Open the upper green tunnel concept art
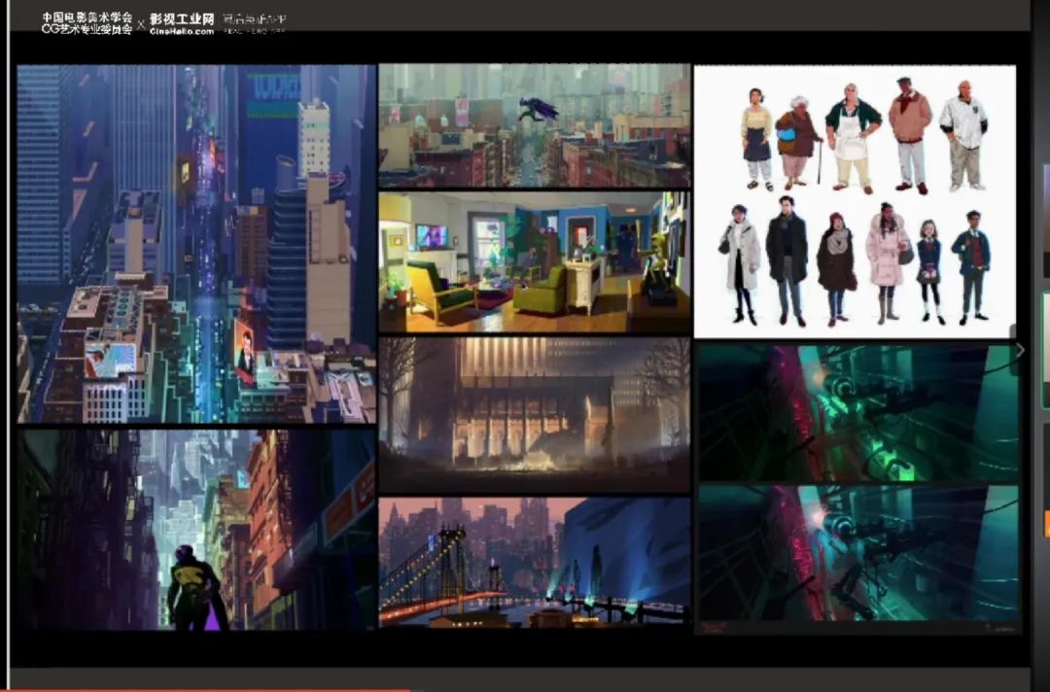The image size is (1050, 692). [857, 412]
